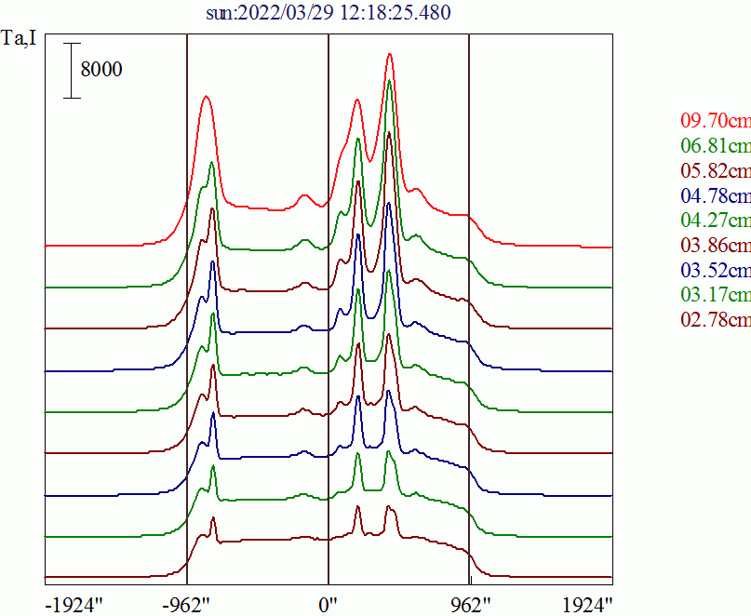Select the 03.86cm legend entry
The height and width of the screenshot is (616, 751).
[x=716, y=245]
